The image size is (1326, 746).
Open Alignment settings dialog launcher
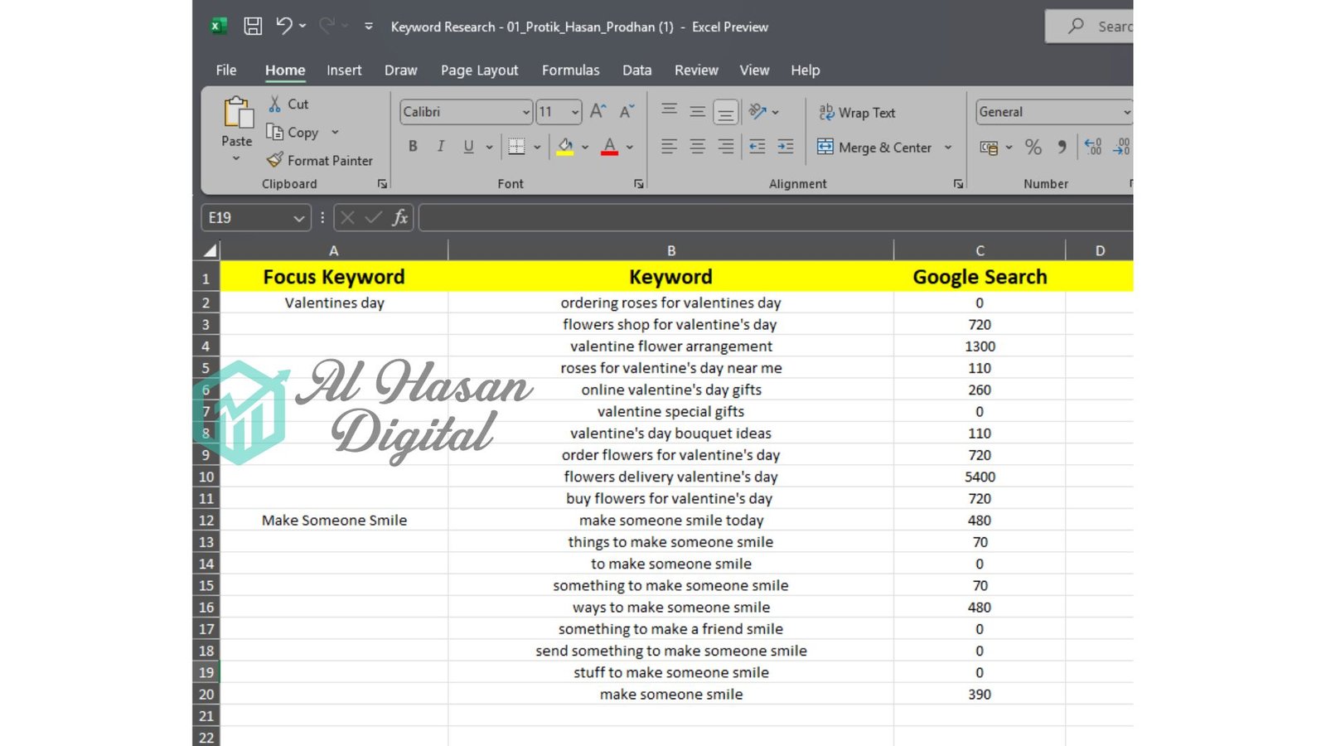click(958, 184)
